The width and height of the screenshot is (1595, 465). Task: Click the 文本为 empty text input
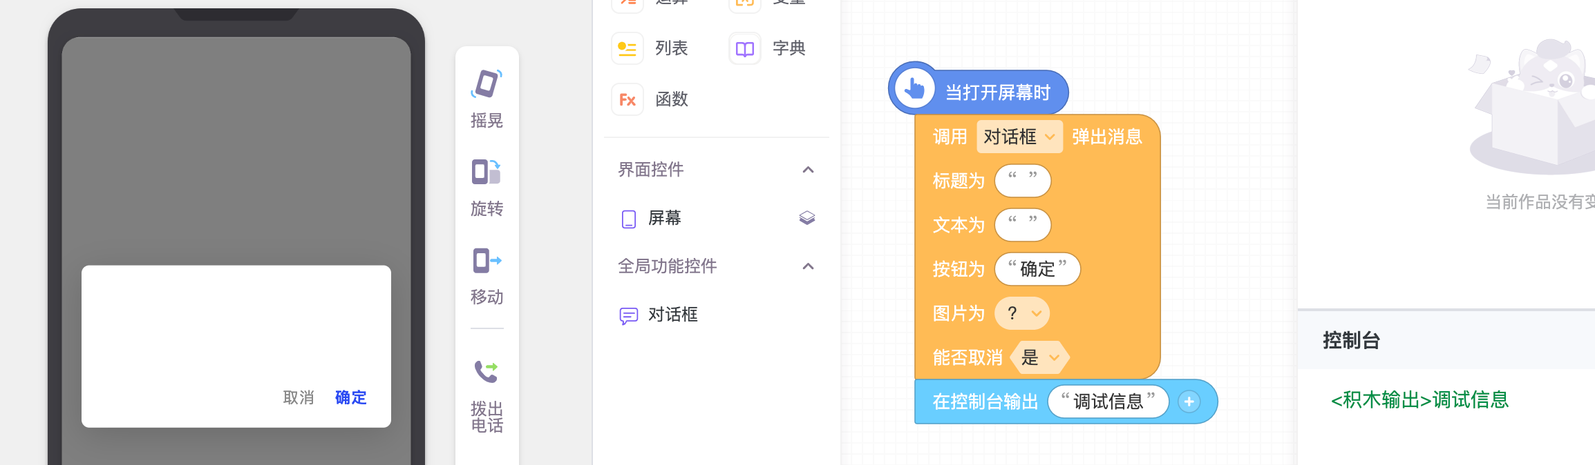pyautogui.click(x=1023, y=225)
